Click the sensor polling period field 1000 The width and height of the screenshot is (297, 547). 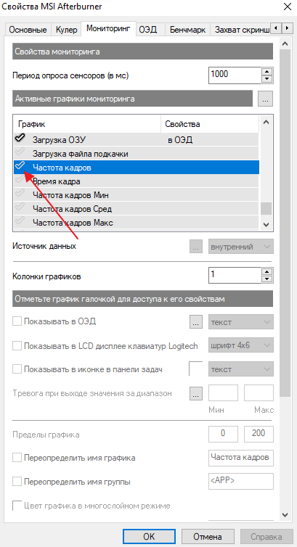(x=235, y=75)
